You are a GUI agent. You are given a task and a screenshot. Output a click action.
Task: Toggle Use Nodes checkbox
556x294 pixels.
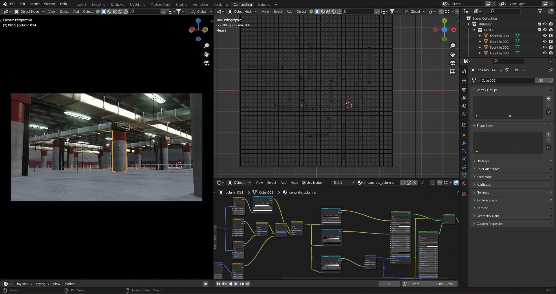point(304,183)
